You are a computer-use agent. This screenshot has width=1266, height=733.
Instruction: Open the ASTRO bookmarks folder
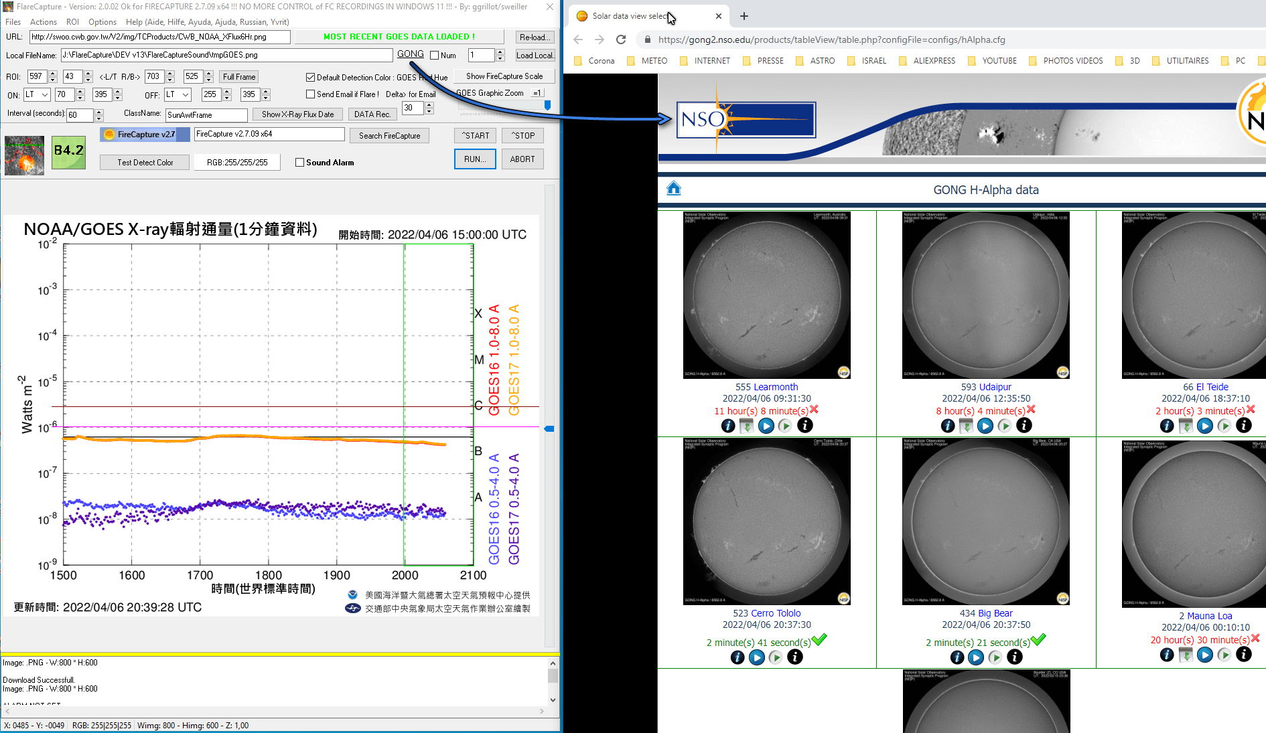coord(815,60)
